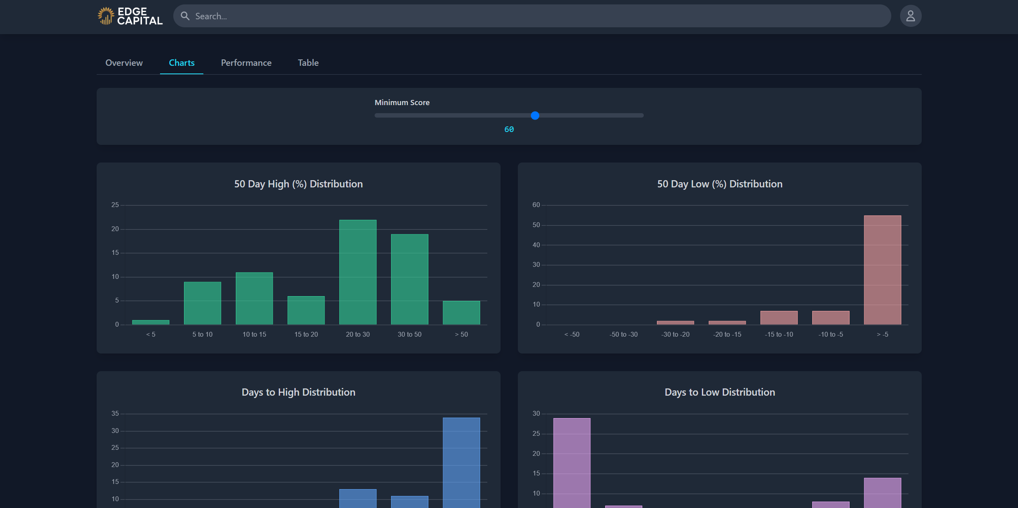The height and width of the screenshot is (508, 1018).
Task: Click the 20 to 30 green bar
Action: coord(358,272)
